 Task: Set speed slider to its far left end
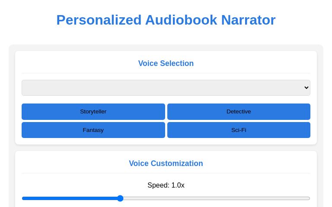(x=22, y=198)
